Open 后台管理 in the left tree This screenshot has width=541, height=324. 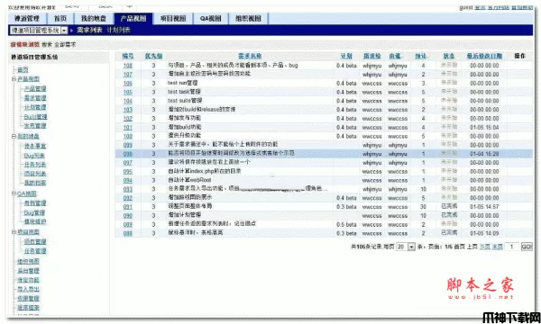[28, 271]
